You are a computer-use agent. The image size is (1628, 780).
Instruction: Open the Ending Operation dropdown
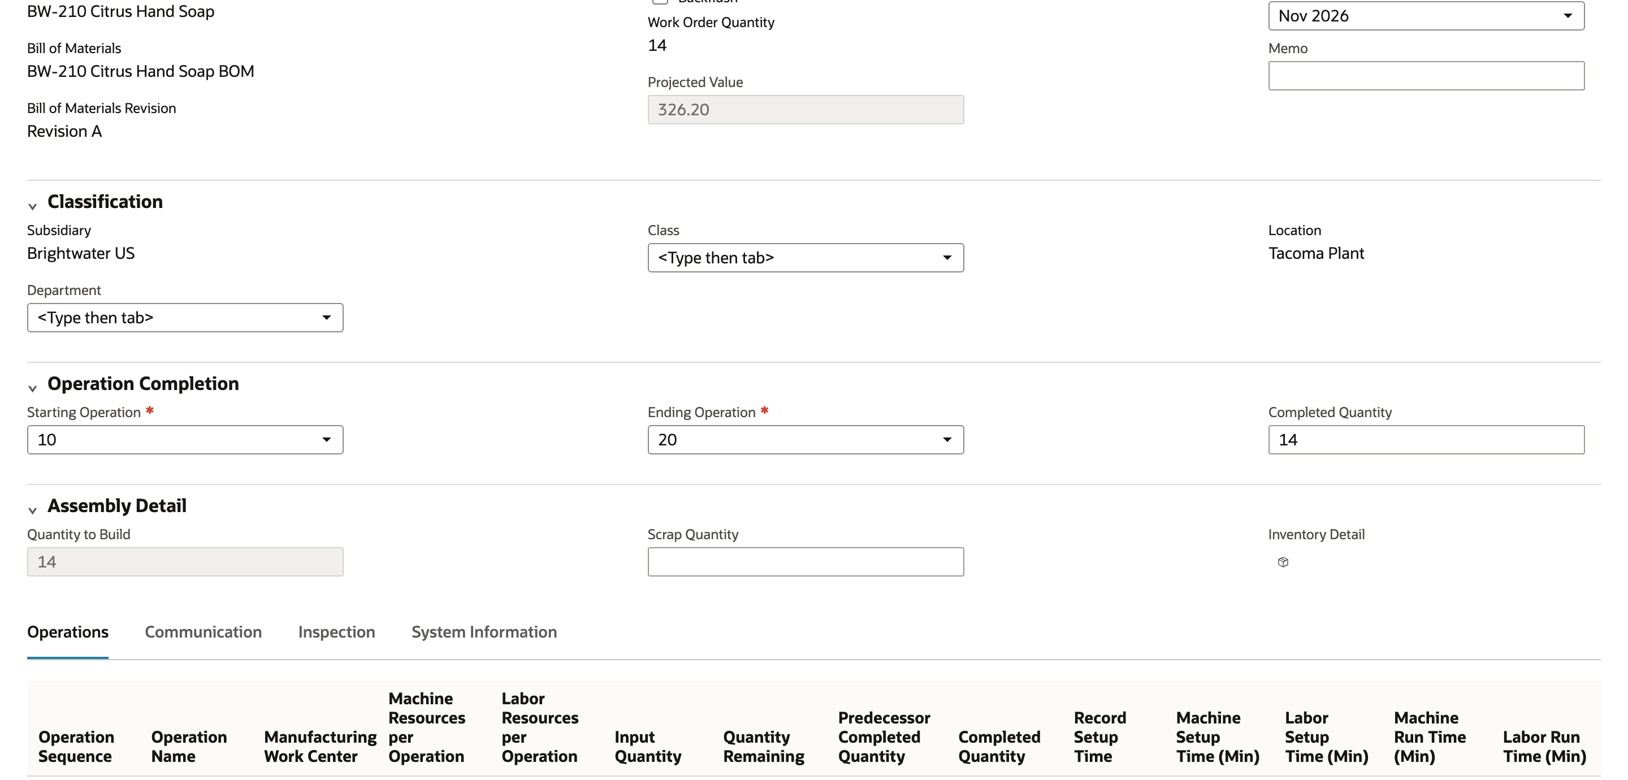click(x=805, y=439)
